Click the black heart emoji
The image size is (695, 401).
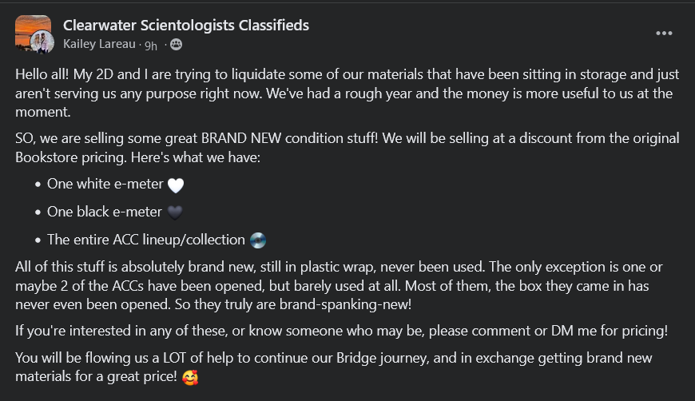pyautogui.click(x=176, y=212)
